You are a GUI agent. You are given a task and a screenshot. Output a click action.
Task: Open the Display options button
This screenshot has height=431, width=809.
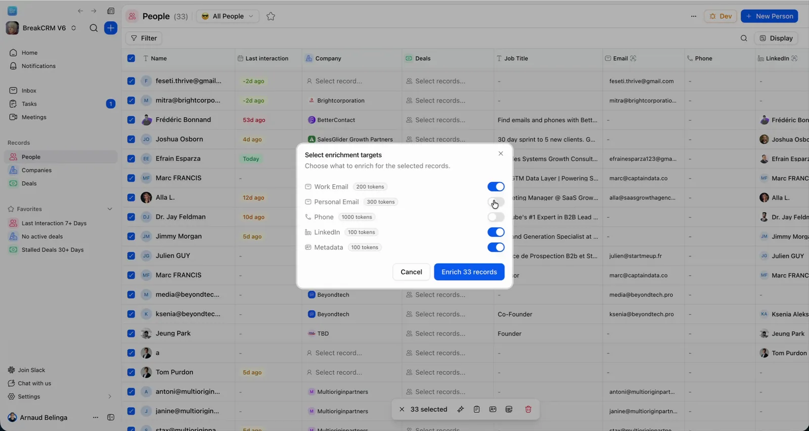pyautogui.click(x=776, y=38)
